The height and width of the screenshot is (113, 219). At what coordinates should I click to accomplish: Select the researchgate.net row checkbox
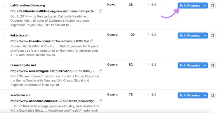click(4, 65)
